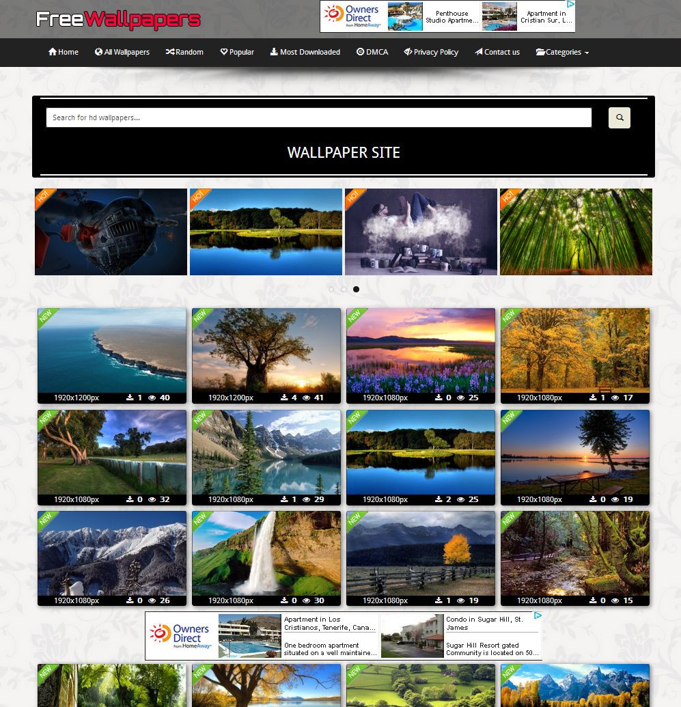The image size is (681, 707).
Task: Open the hot man on cloud wallpaper
Action: pyautogui.click(x=421, y=232)
